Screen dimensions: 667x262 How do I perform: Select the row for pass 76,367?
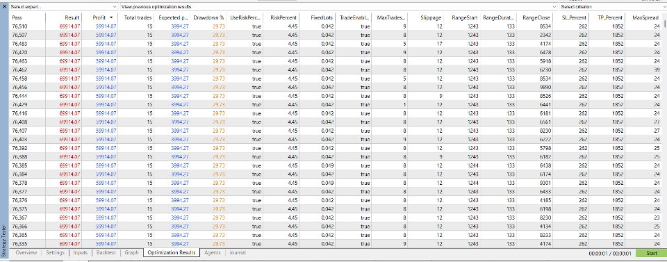pos(335,218)
